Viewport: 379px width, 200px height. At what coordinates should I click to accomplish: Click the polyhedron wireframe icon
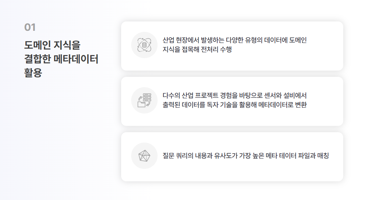[x=144, y=156]
